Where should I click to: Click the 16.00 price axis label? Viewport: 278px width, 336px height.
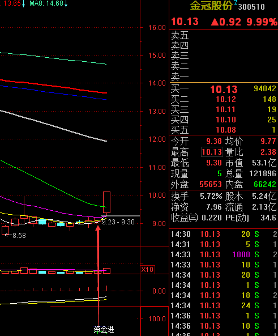(157, 28)
